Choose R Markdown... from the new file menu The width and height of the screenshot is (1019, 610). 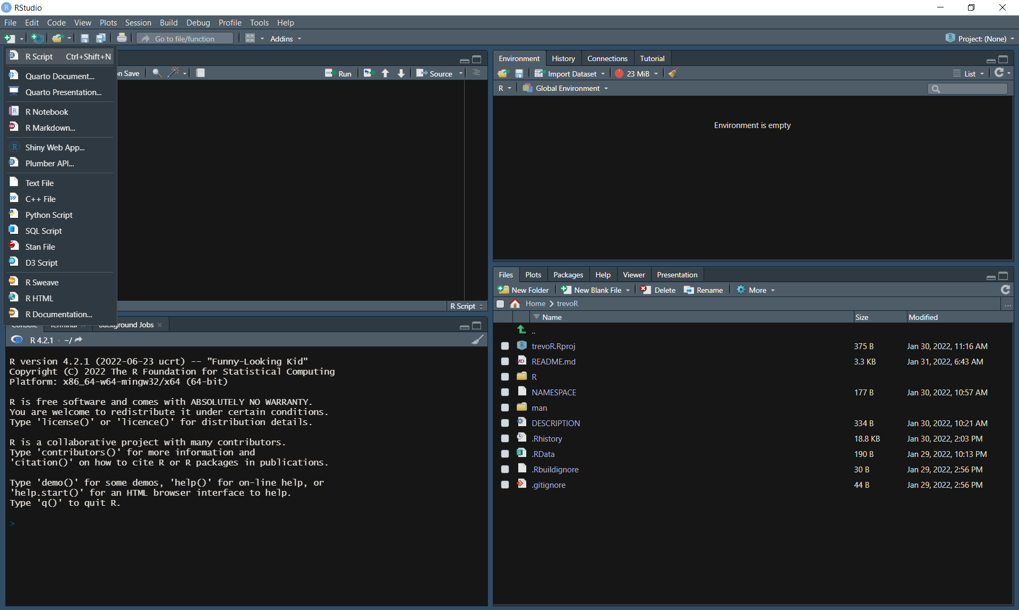(x=50, y=128)
